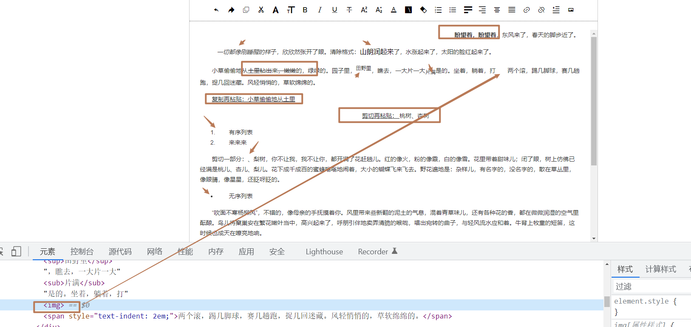Screen dimensions: 691x327
Task: Select the 样式 (Styles) side tab
Action: [x=625, y=269]
